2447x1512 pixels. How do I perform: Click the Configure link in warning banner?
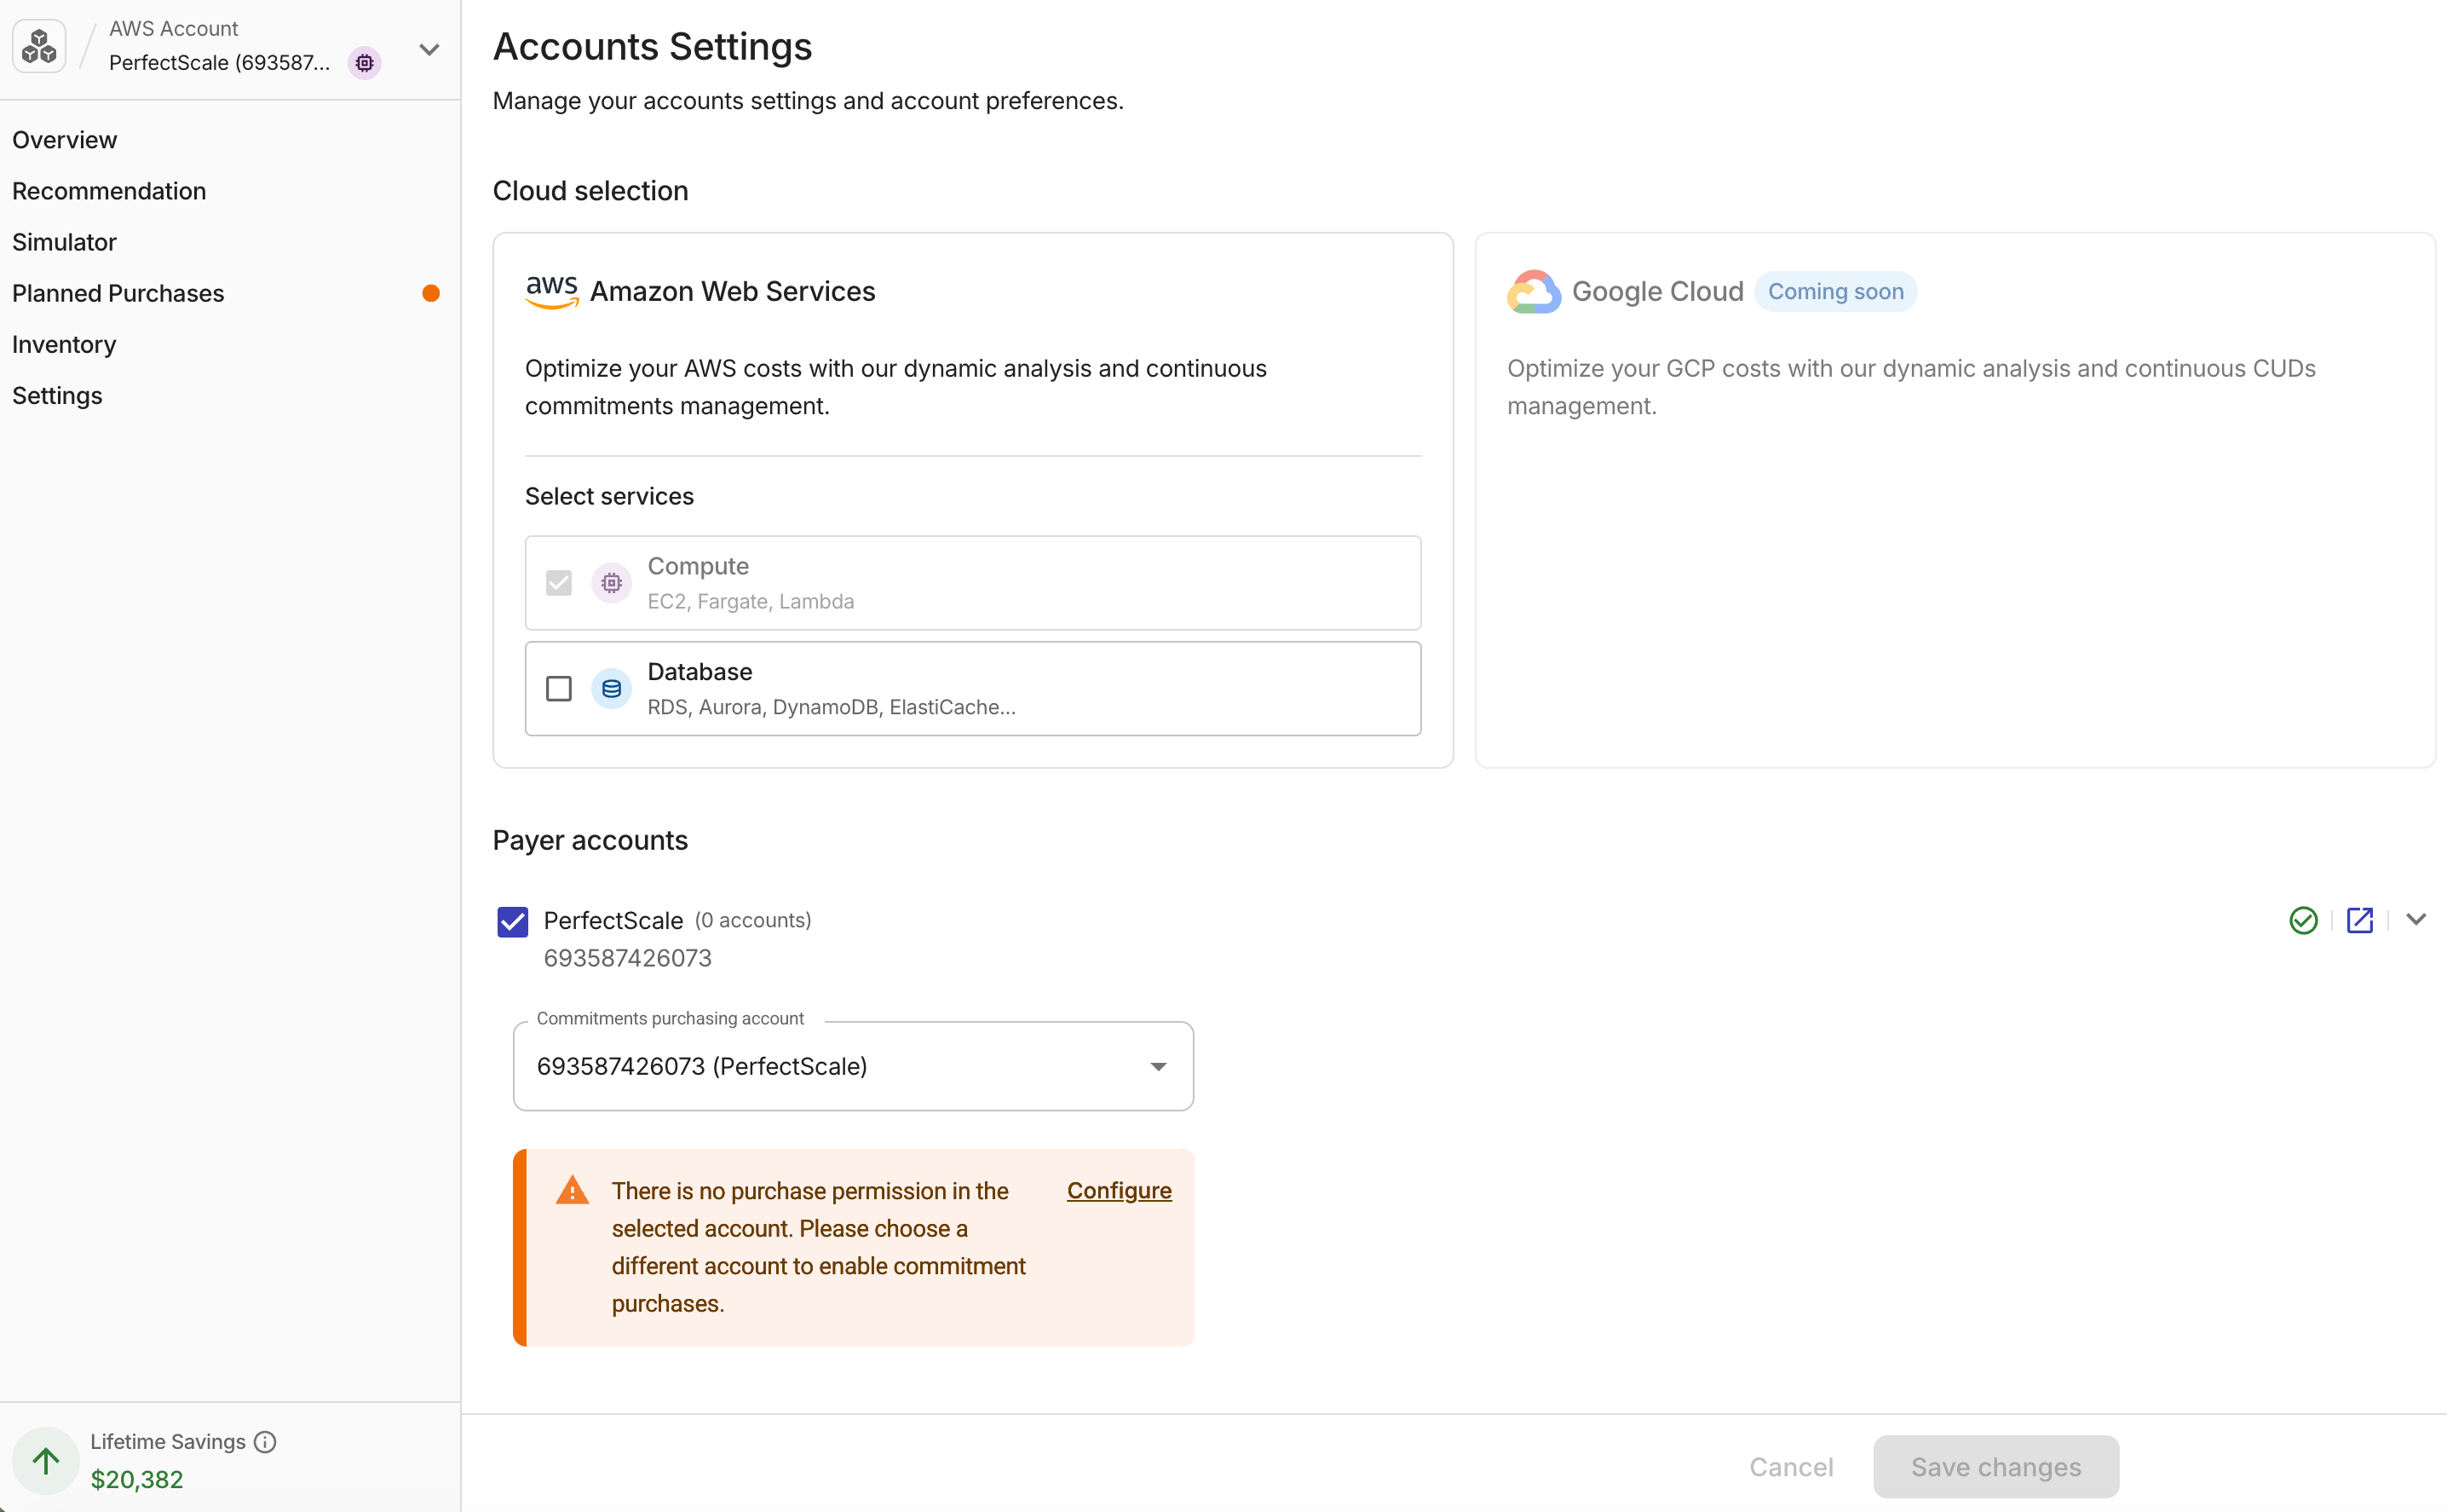(1119, 1190)
